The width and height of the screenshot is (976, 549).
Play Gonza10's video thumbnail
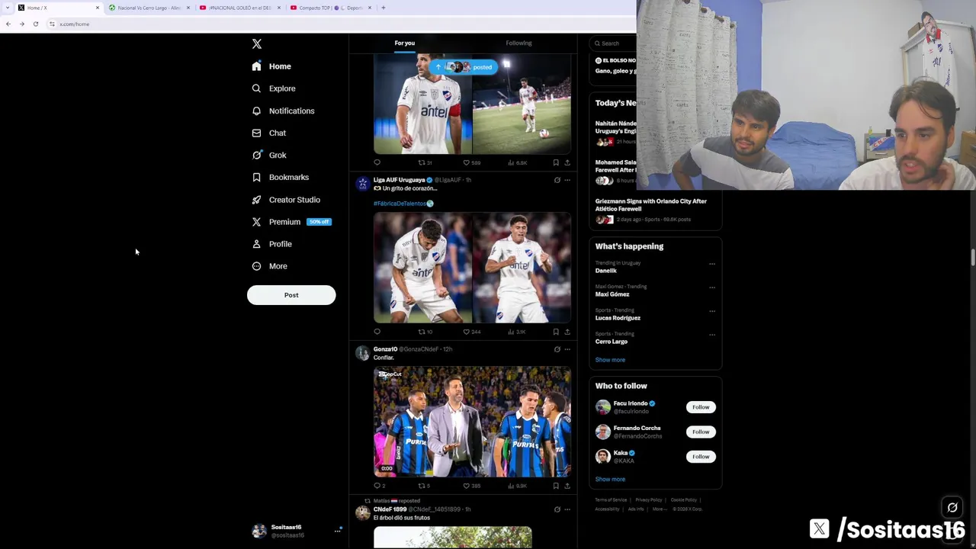472,422
